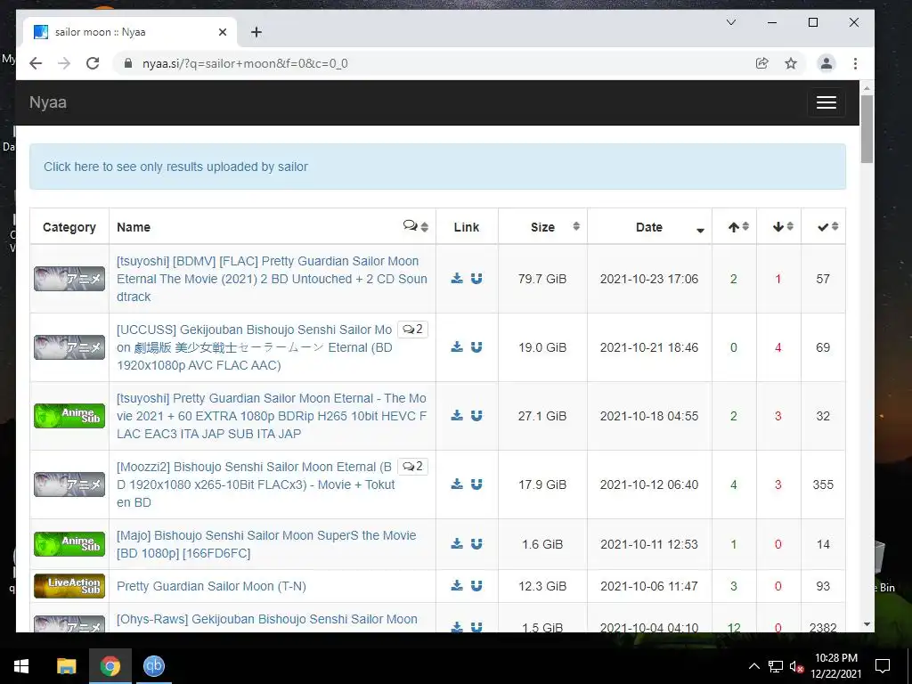Click link to see results uploaded by sailor

pyautogui.click(x=175, y=167)
